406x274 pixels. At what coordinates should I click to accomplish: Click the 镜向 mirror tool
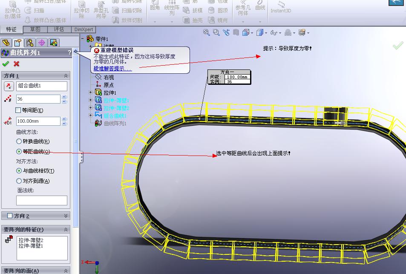point(218,20)
